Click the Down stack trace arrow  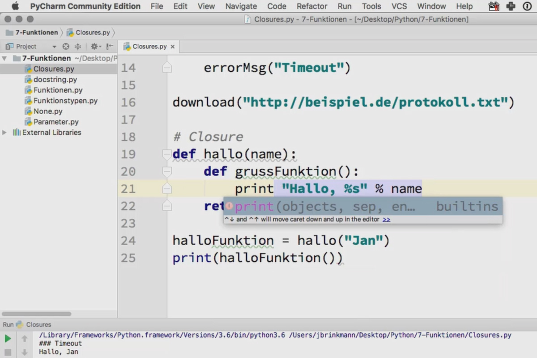25,353
